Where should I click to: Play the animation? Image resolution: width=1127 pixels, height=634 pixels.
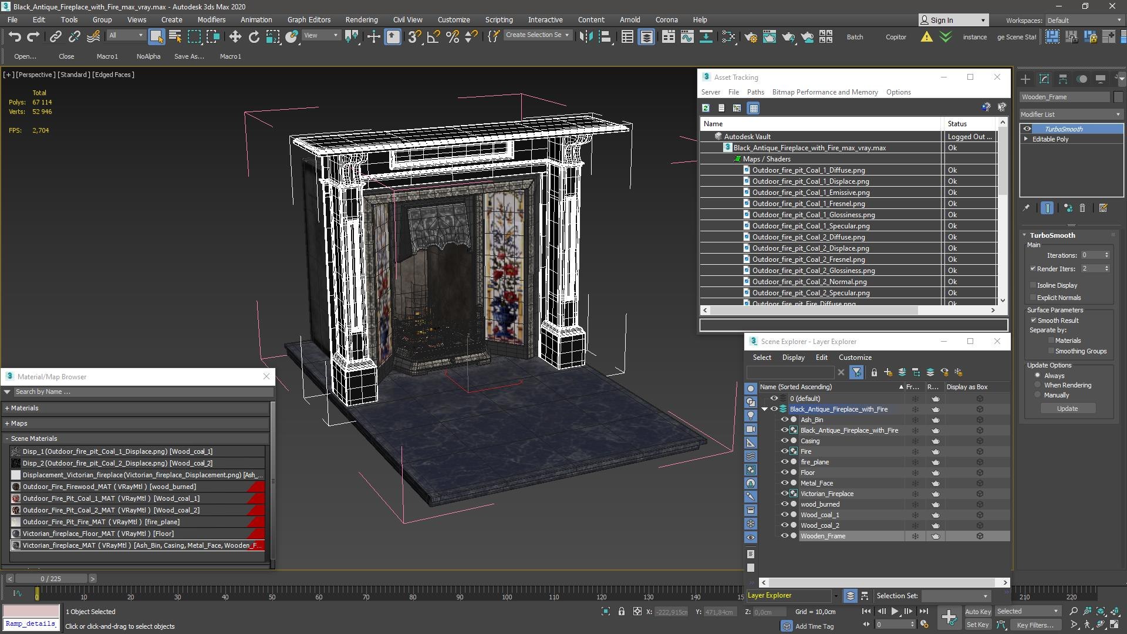coord(895,612)
